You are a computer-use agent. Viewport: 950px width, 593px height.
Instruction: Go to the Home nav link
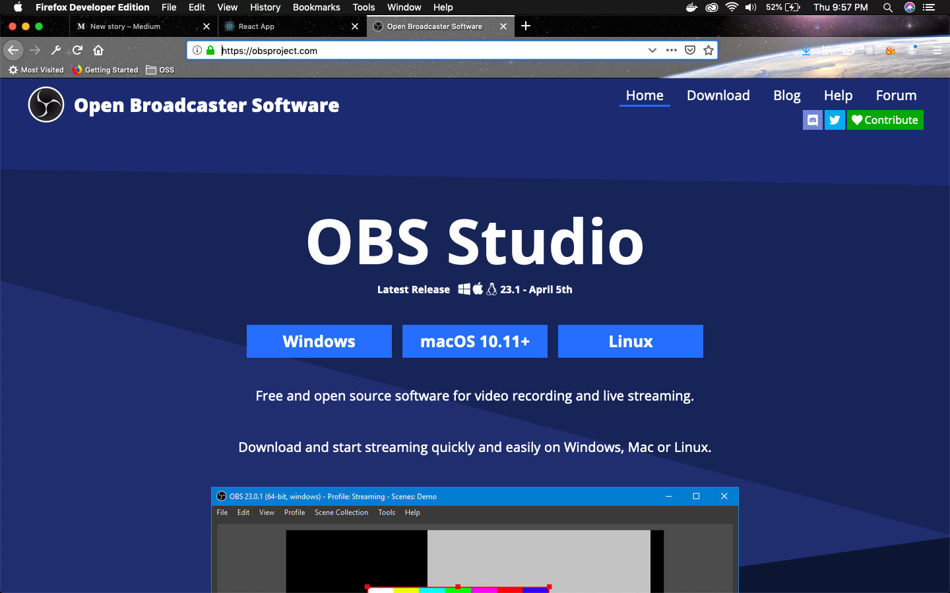[x=645, y=96]
